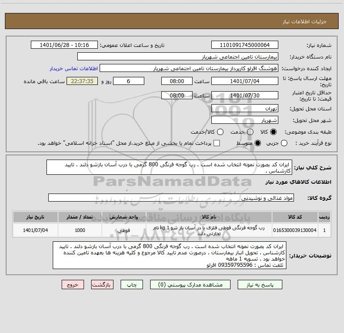Click buyer organization name field
The width and height of the screenshot is (344, 333).
click(x=178, y=57)
